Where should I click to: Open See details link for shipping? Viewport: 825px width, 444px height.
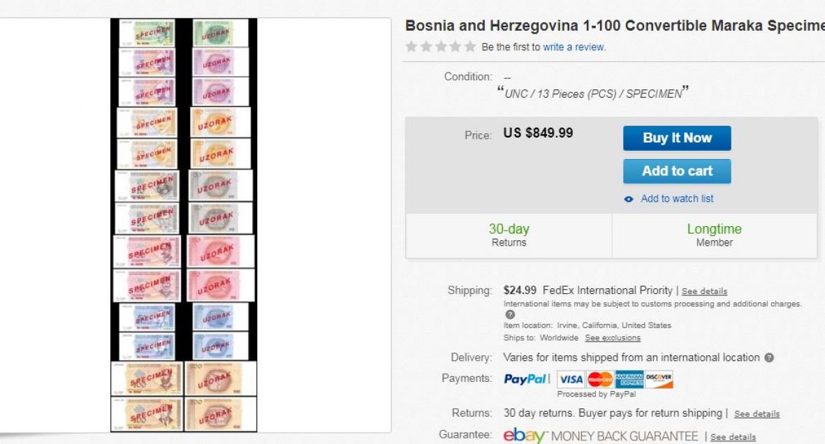click(704, 291)
